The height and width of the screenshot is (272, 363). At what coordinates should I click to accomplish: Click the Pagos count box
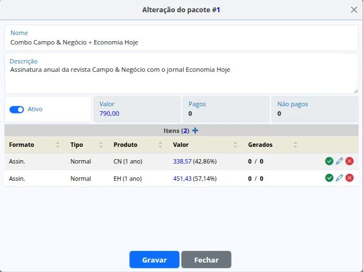[x=226, y=109]
